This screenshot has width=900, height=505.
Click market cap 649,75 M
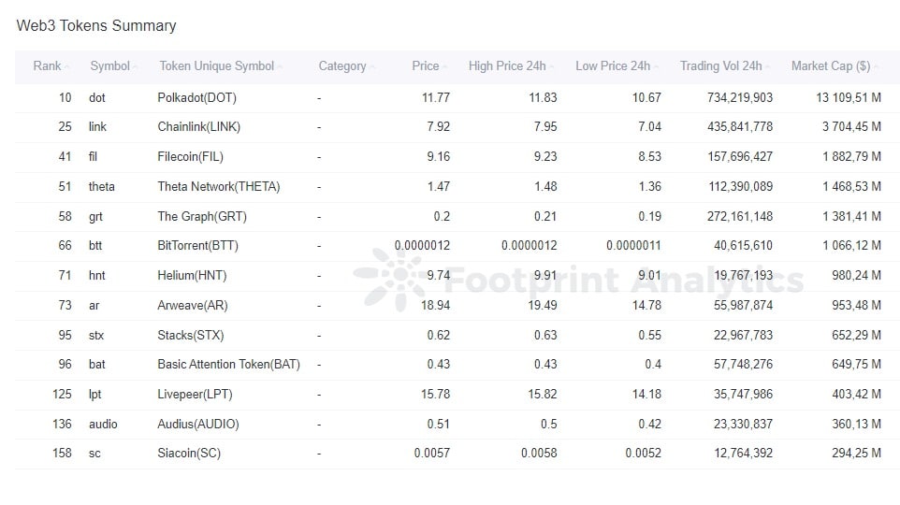tap(856, 365)
